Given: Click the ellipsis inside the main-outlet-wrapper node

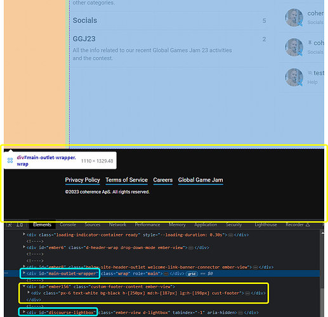Looking at the screenshot, I should [x=166, y=274].
